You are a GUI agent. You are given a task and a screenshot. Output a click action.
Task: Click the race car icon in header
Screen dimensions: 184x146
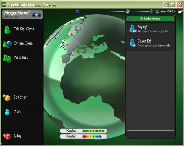pos(36,14)
